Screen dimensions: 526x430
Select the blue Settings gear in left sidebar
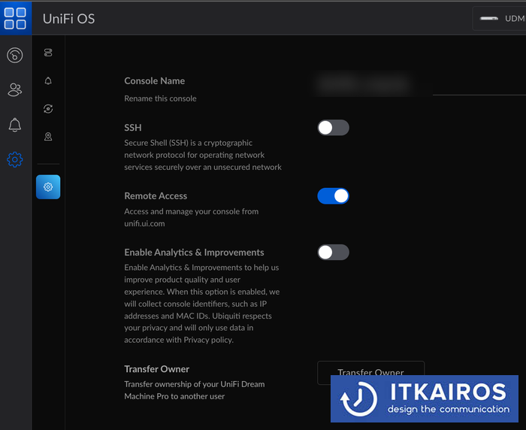coord(15,159)
